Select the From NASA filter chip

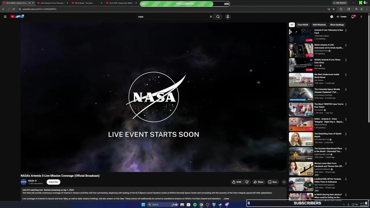click(x=303, y=25)
